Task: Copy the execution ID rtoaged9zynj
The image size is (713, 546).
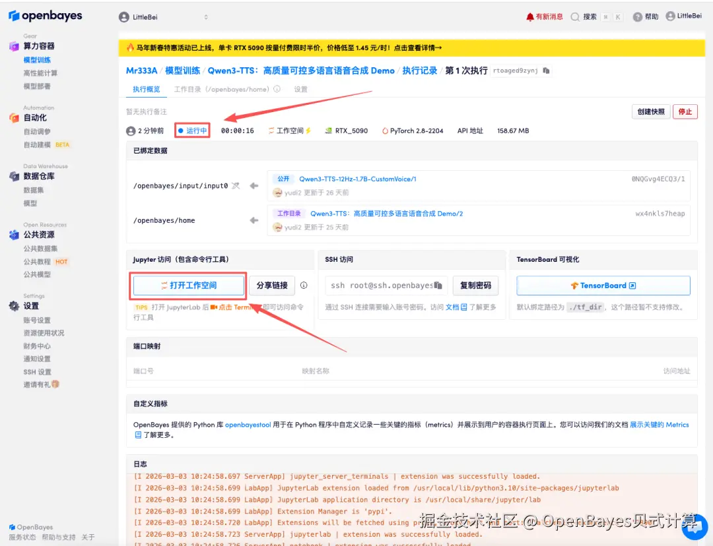Action: click(546, 71)
